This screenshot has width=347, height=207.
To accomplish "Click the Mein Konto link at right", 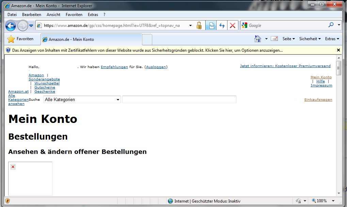I will coord(321,77).
